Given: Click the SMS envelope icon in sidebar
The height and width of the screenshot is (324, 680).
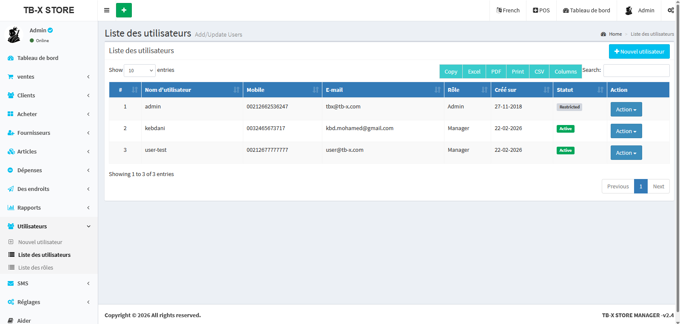Looking at the screenshot, I should point(11,284).
